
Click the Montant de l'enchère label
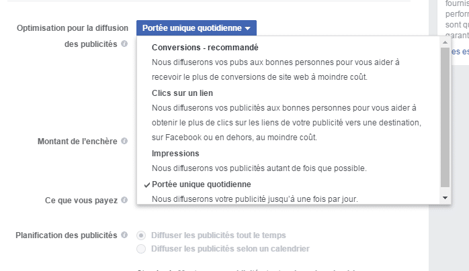(x=77, y=142)
